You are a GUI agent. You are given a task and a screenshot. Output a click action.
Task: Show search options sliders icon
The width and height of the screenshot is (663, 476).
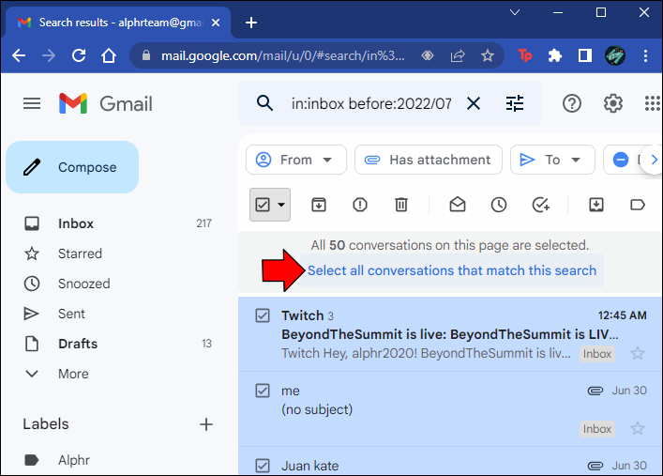pyautogui.click(x=515, y=103)
